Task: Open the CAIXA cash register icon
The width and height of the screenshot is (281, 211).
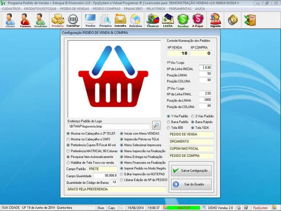Action: tap(168, 20)
